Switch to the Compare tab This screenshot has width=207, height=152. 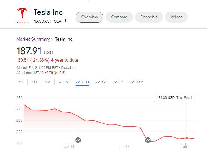[x=119, y=17]
